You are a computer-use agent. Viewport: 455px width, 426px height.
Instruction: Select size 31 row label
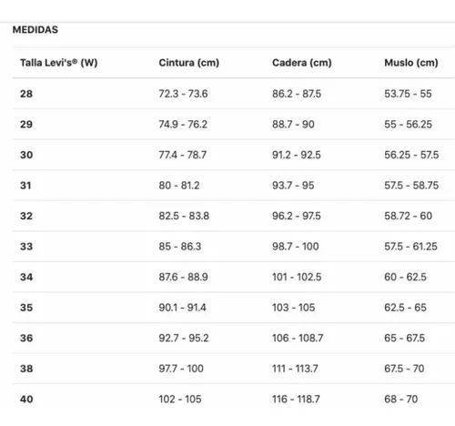[x=25, y=186]
